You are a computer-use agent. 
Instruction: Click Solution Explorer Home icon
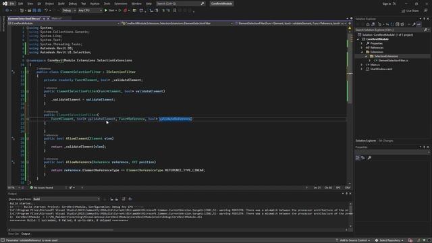click(368, 24)
